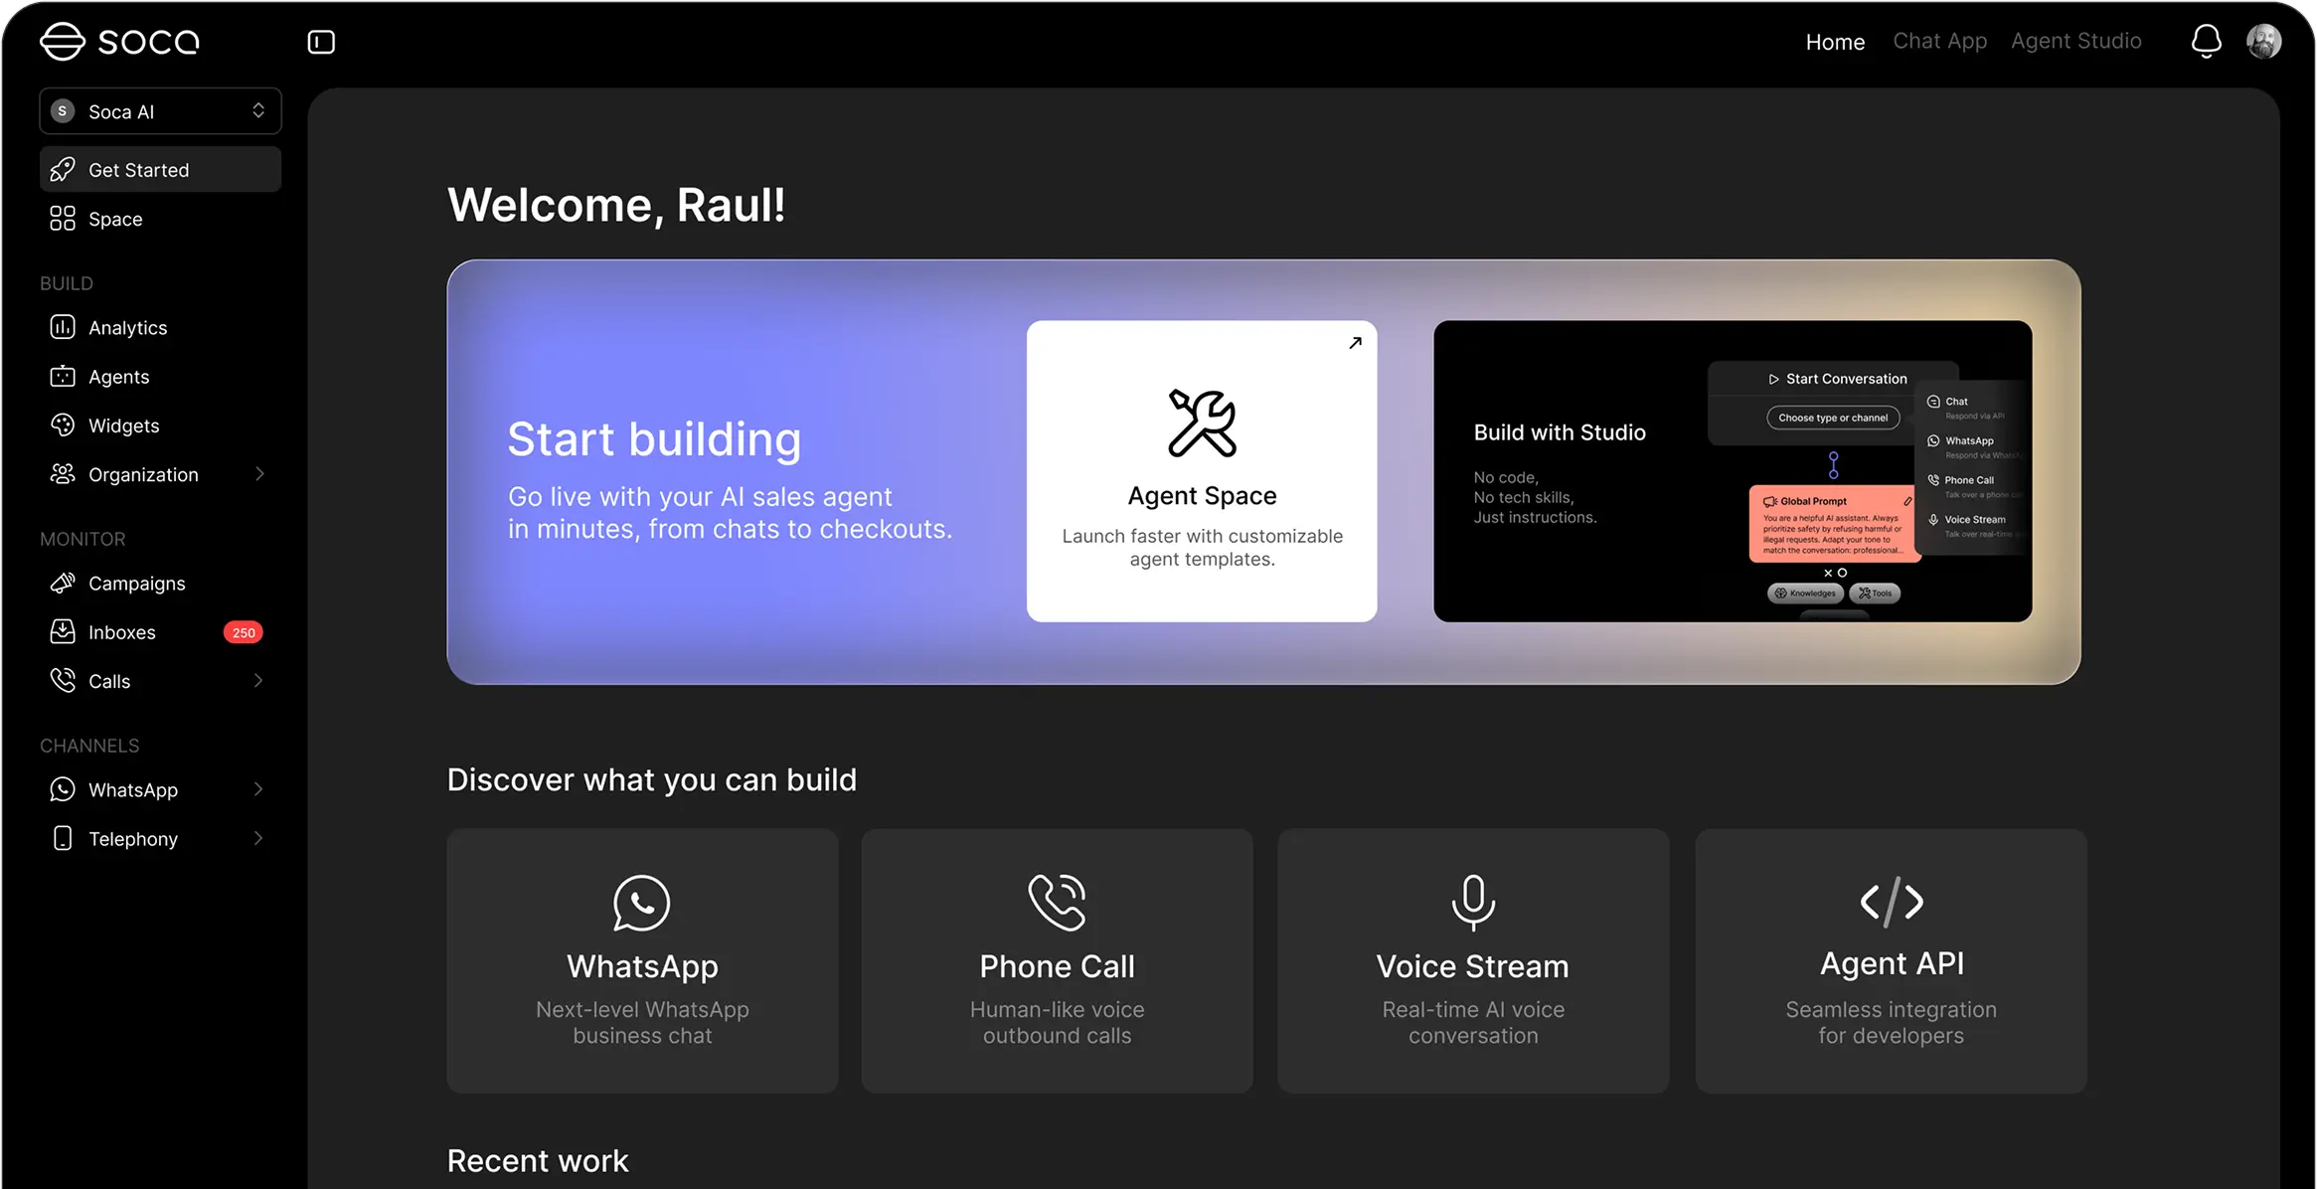This screenshot has width=2317, height=1189.
Task: Select the WhatsApp card title
Action: click(x=642, y=966)
